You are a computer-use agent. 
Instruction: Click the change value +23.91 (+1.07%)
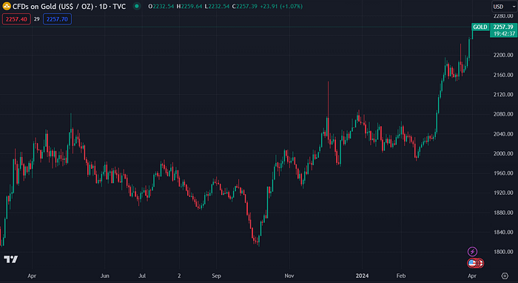281,6
